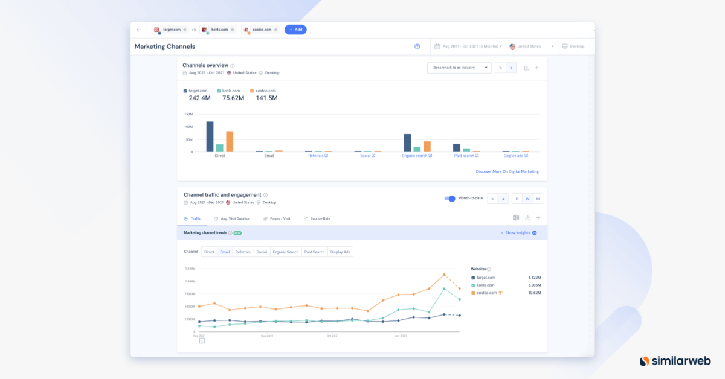The width and height of the screenshot is (725, 379).
Task: Open Discover More On Digital Marketing link
Action: tap(507, 171)
